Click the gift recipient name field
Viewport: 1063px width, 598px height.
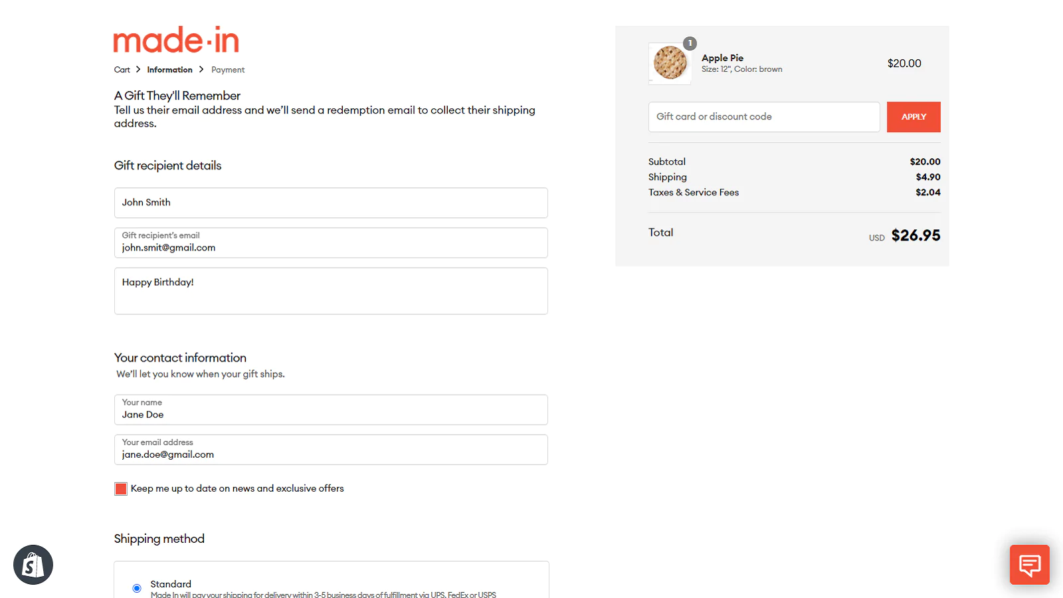331,203
